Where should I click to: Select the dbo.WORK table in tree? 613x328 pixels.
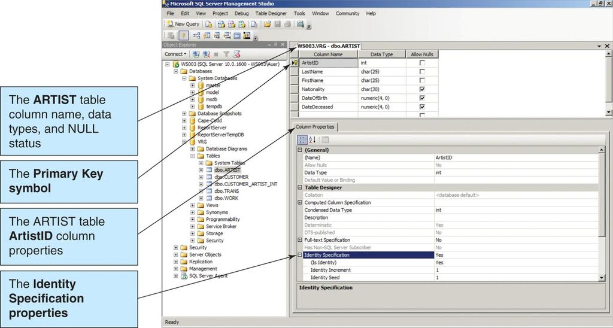(x=226, y=198)
